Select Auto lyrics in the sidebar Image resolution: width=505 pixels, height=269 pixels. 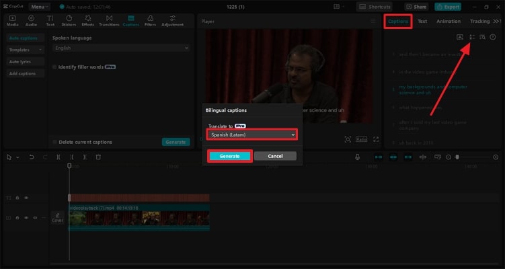pyautogui.click(x=25, y=61)
